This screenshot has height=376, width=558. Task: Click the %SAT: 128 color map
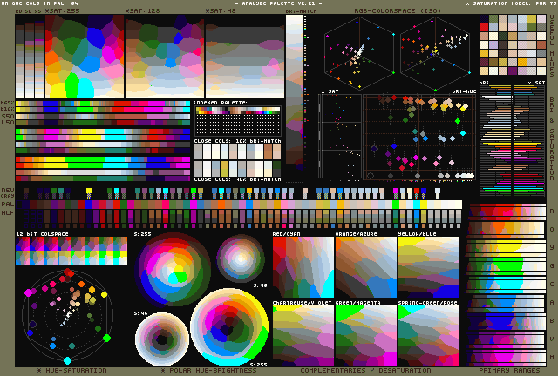(165, 57)
